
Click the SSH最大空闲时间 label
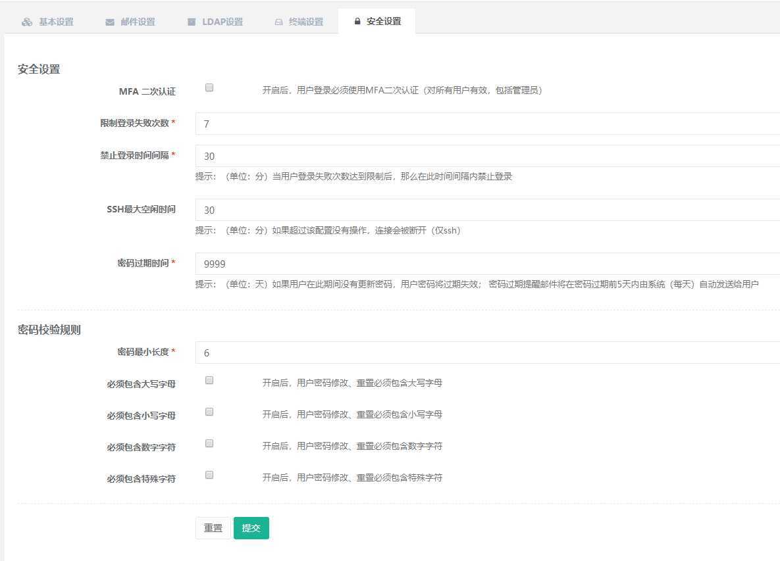[x=142, y=209]
